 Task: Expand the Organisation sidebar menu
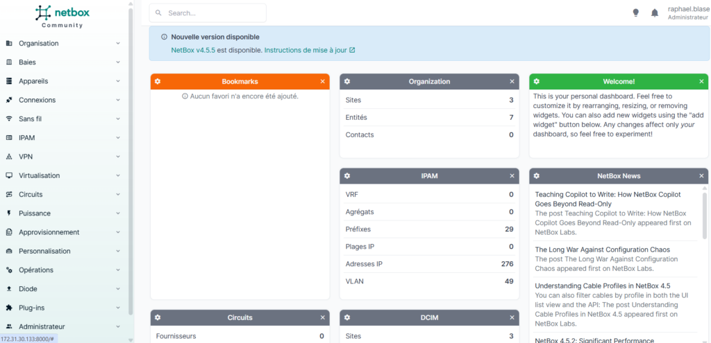(63, 44)
